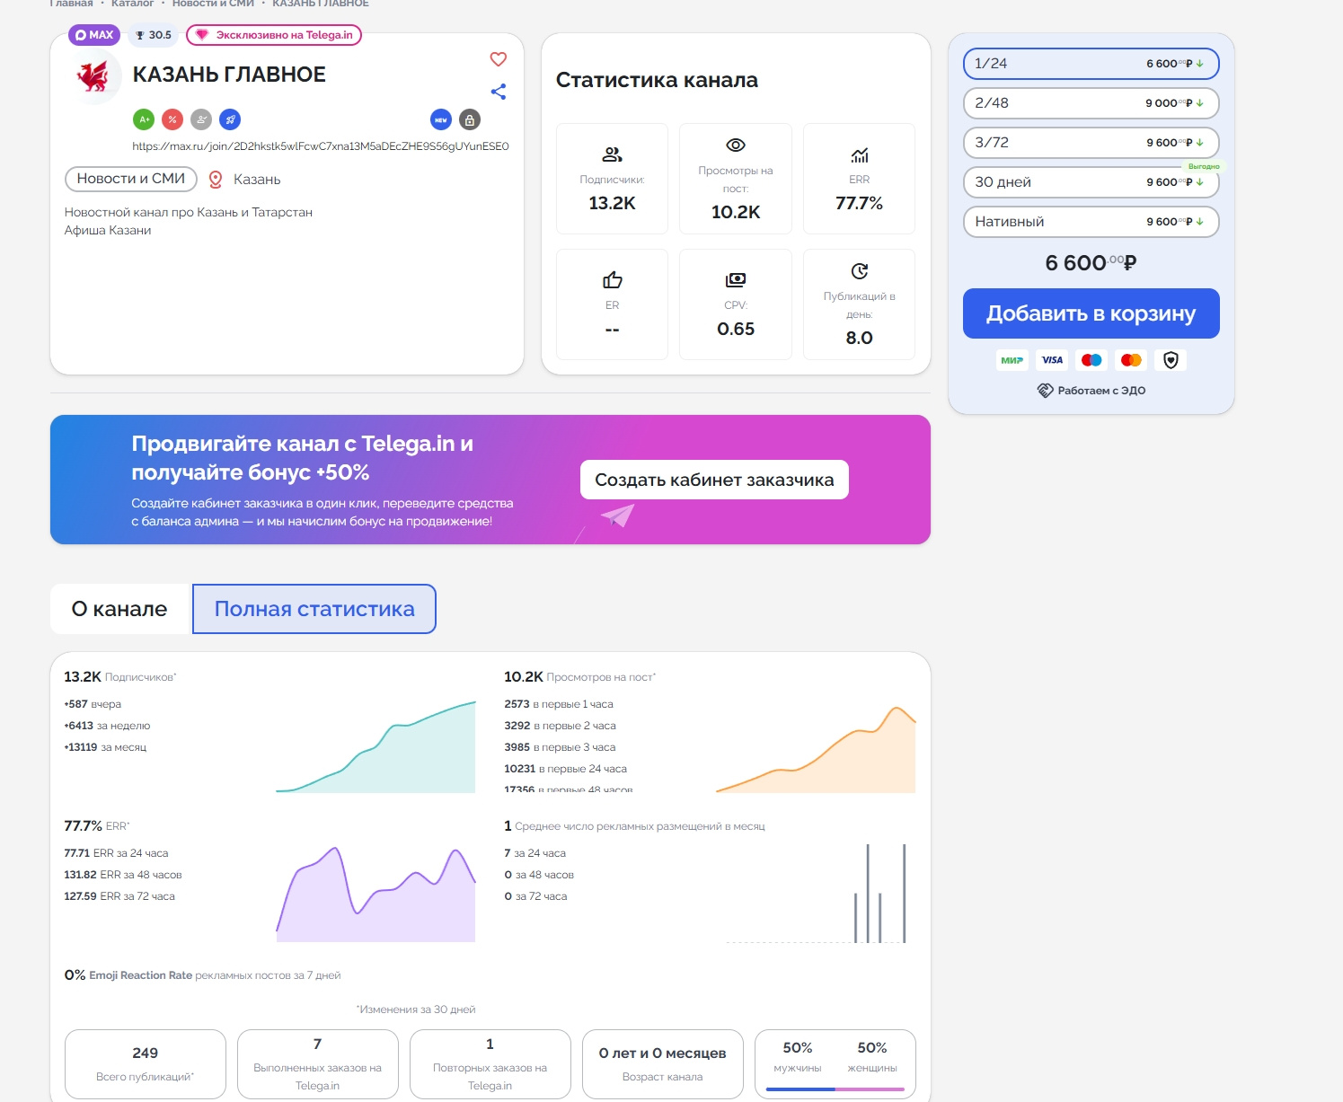Click the purple ERR chart

coord(376,894)
